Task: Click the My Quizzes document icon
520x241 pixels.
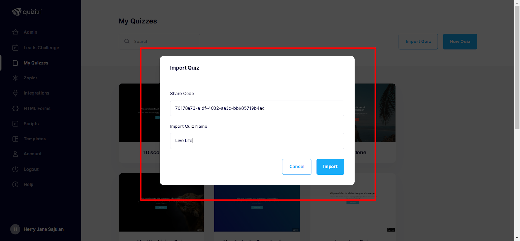Action: pos(15,63)
